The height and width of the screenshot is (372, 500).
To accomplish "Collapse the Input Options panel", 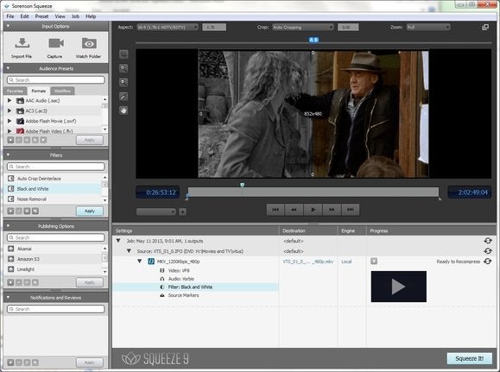I will coord(8,26).
